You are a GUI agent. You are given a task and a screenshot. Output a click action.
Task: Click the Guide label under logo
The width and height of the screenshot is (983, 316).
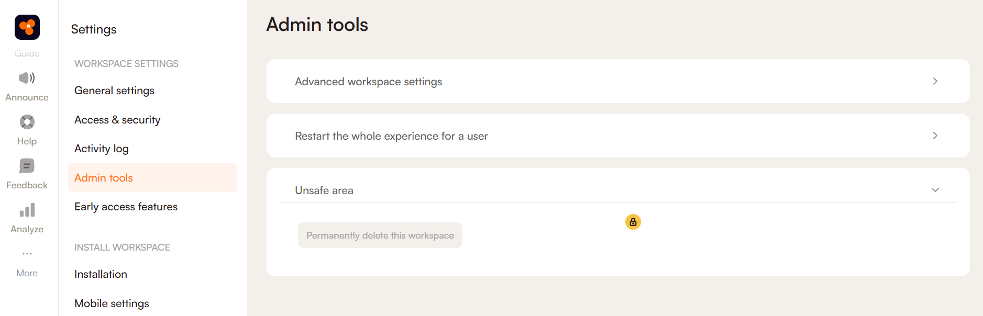point(27,53)
